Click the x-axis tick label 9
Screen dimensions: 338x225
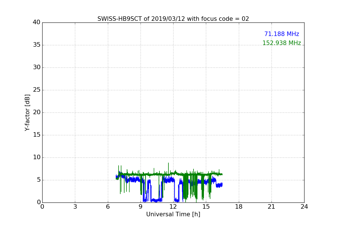[141, 207]
